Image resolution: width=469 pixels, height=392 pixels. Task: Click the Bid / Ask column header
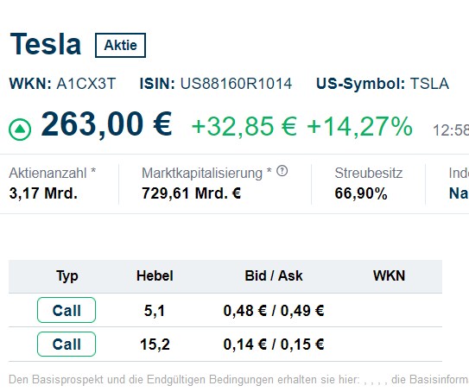[x=274, y=275]
